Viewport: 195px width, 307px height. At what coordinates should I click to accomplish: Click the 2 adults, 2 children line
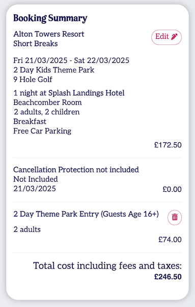click(x=46, y=112)
